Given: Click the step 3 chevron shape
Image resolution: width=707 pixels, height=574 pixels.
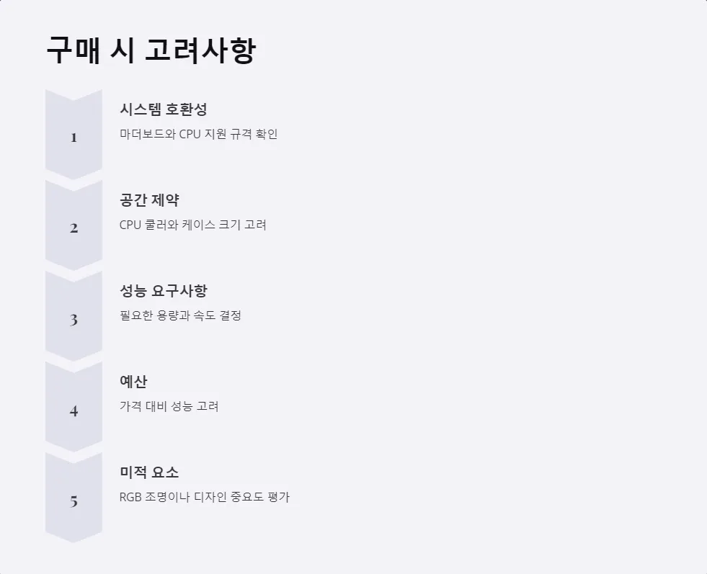Looking at the screenshot, I should pyautogui.click(x=74, y=316).
